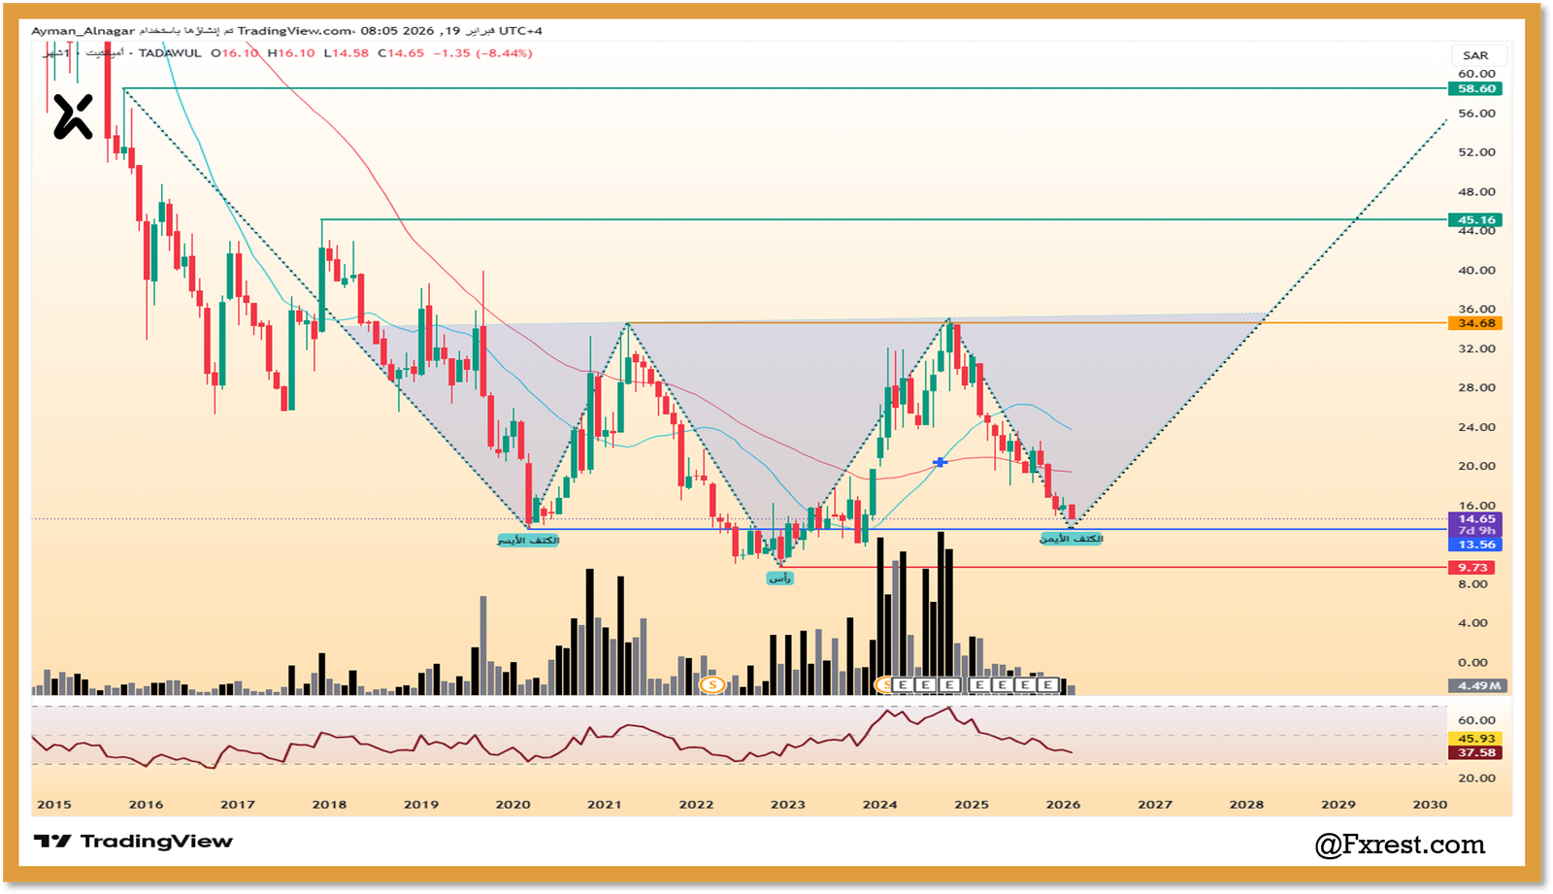Click the orange 34.68 neckline price label
This screenshot has height=894, width=1553.
(1475, 323)
